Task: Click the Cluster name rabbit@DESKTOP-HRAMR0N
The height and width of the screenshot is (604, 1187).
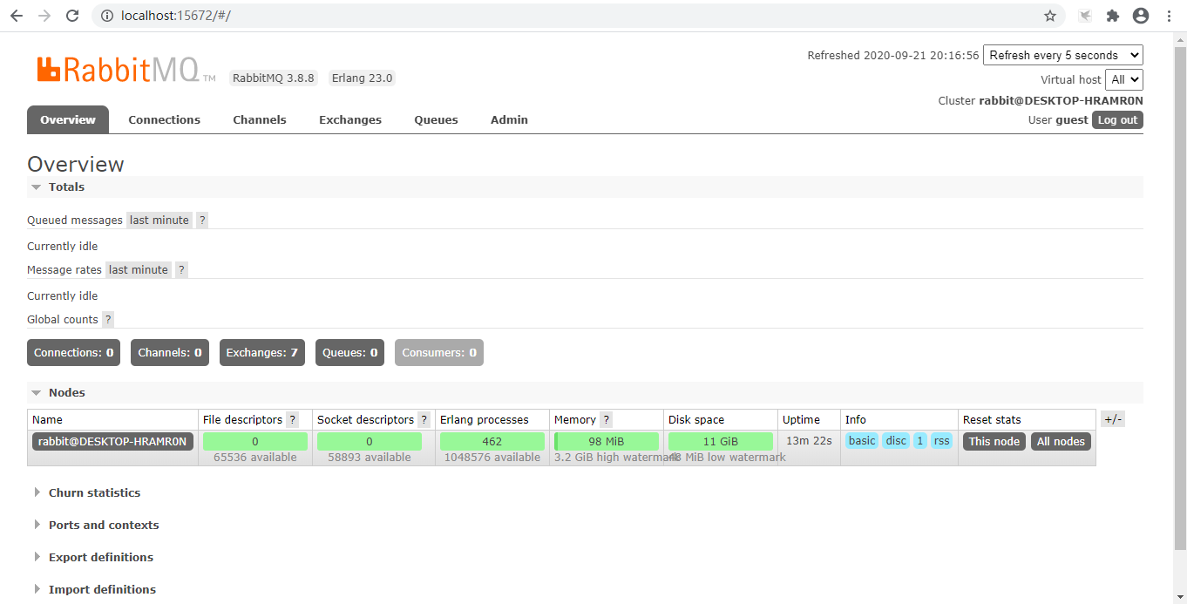Action: point(1061,101)
